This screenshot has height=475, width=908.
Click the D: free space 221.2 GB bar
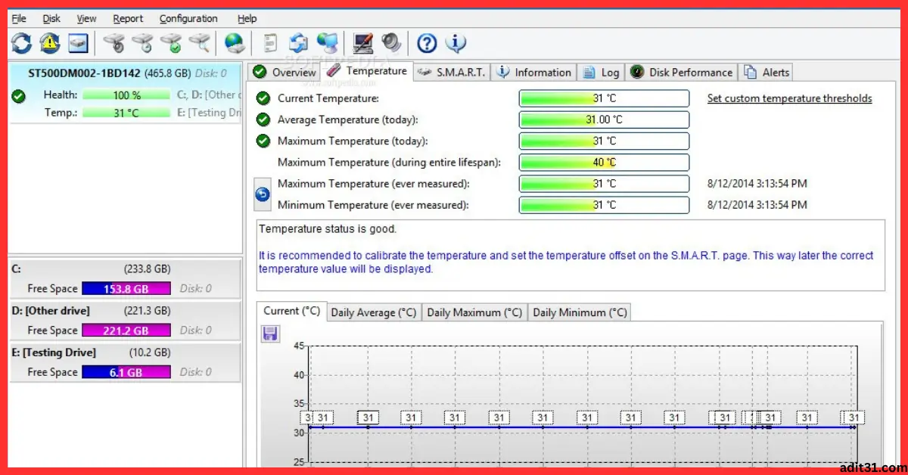(126, 331)
